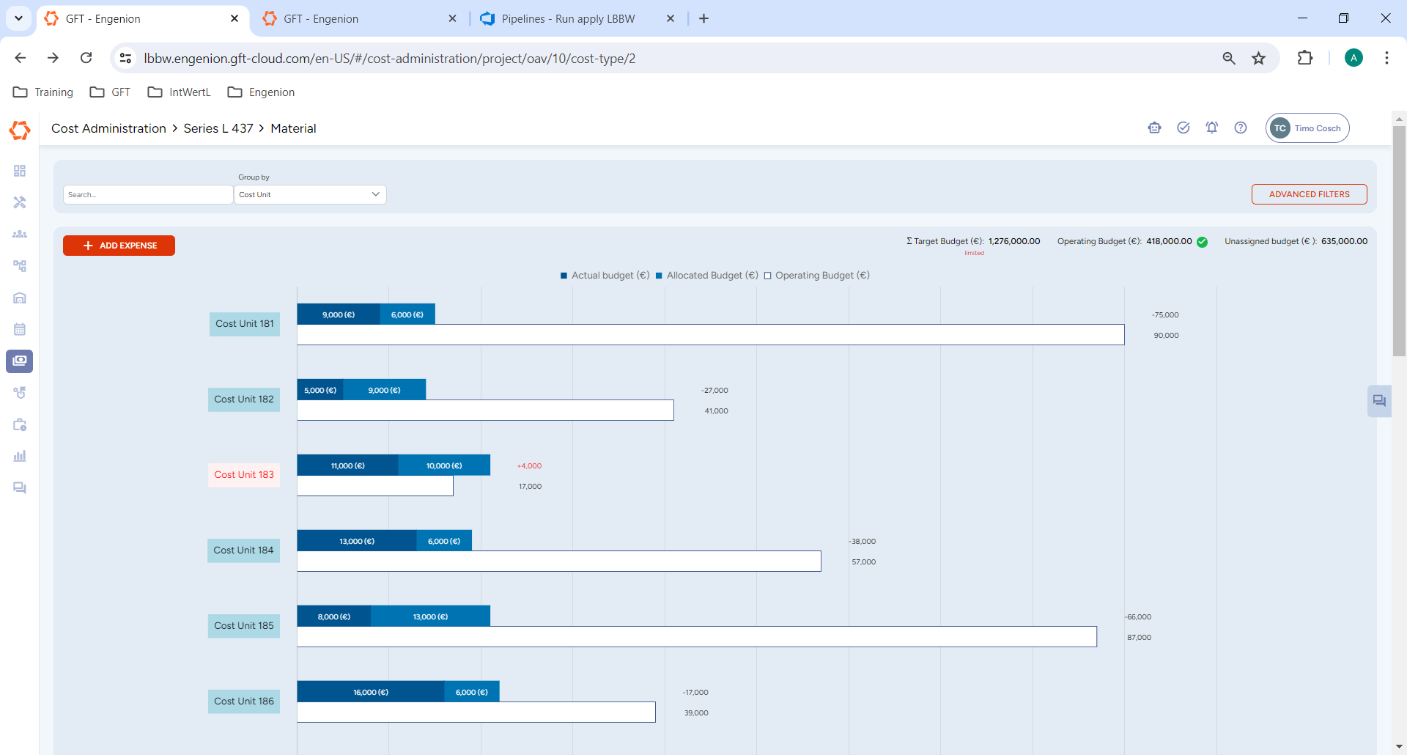Toggle Actual budget legend entry
Screen dimensions: 1407x755
pyautogui.click(x=605, y=276)
